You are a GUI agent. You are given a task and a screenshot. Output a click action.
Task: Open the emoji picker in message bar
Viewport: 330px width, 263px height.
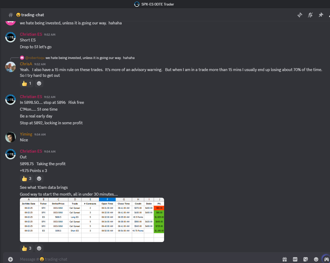316,259
